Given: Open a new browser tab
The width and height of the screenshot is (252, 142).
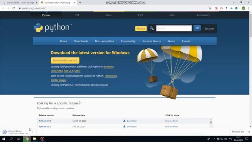Looking at the screenshot, I should [x=80, y=3].
